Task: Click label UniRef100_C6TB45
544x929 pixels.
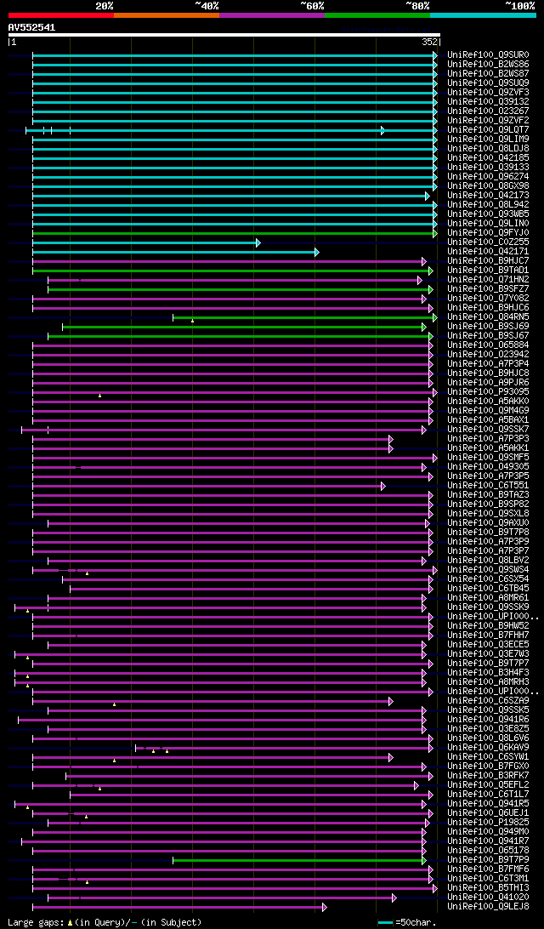Action: (489, 589)
